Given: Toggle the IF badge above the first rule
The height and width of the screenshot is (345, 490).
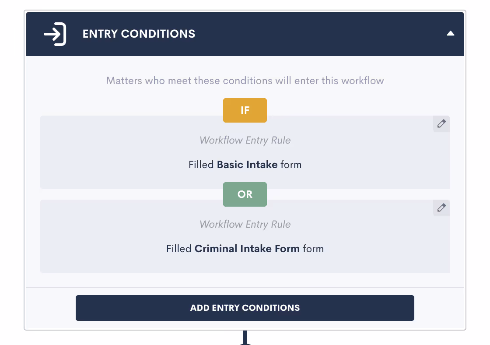Looking at the screenshot, I should pyautogui.click(x=245, y=110).
